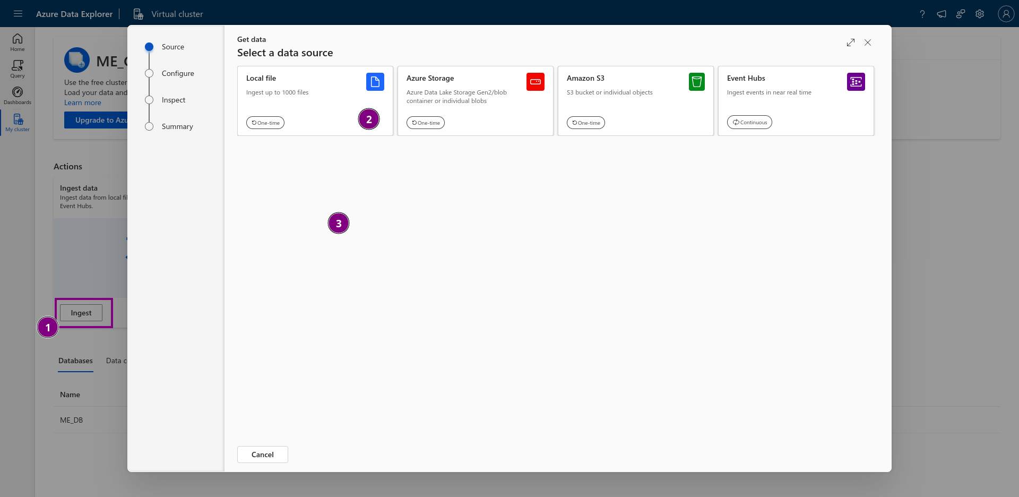Select the Inspect wizard step
The width and height of the screenshot is (1019, 497).
(x=166, y=100)
